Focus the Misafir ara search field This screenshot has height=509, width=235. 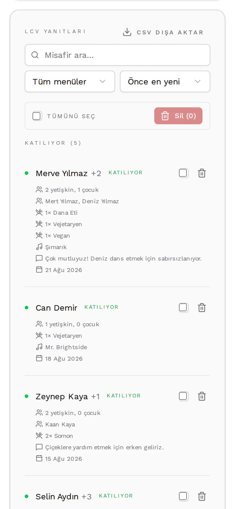[117, 55]
